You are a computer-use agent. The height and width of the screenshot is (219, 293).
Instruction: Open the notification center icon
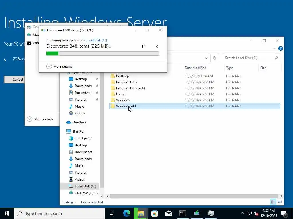284,213
